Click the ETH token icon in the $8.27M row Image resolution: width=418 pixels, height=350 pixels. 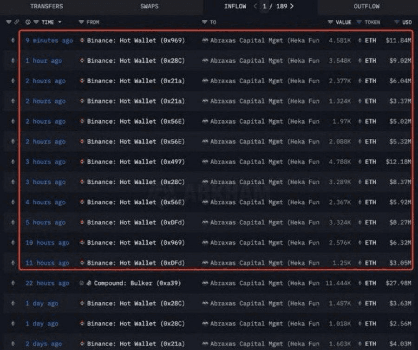click(x=360, y=222)
